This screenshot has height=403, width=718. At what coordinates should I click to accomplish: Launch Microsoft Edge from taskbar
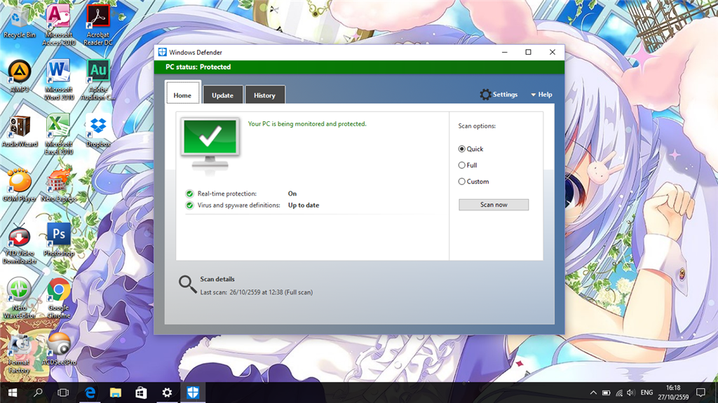pyautogui.click(x=90, y=392)
